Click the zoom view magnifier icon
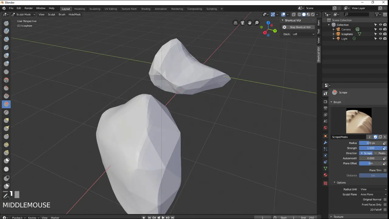The width and height of the screenshot is (389, 219). (x=257, y=23)
